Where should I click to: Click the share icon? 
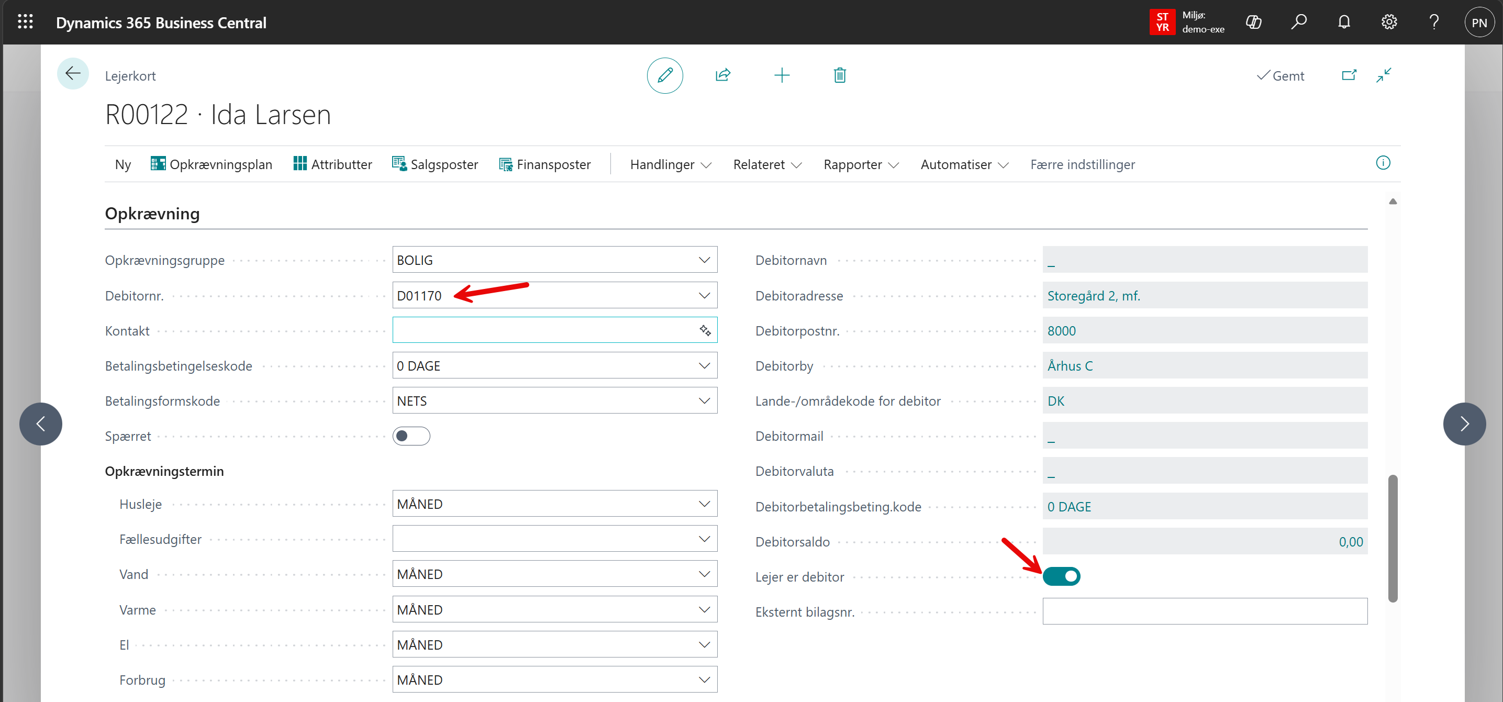(722, 75)
